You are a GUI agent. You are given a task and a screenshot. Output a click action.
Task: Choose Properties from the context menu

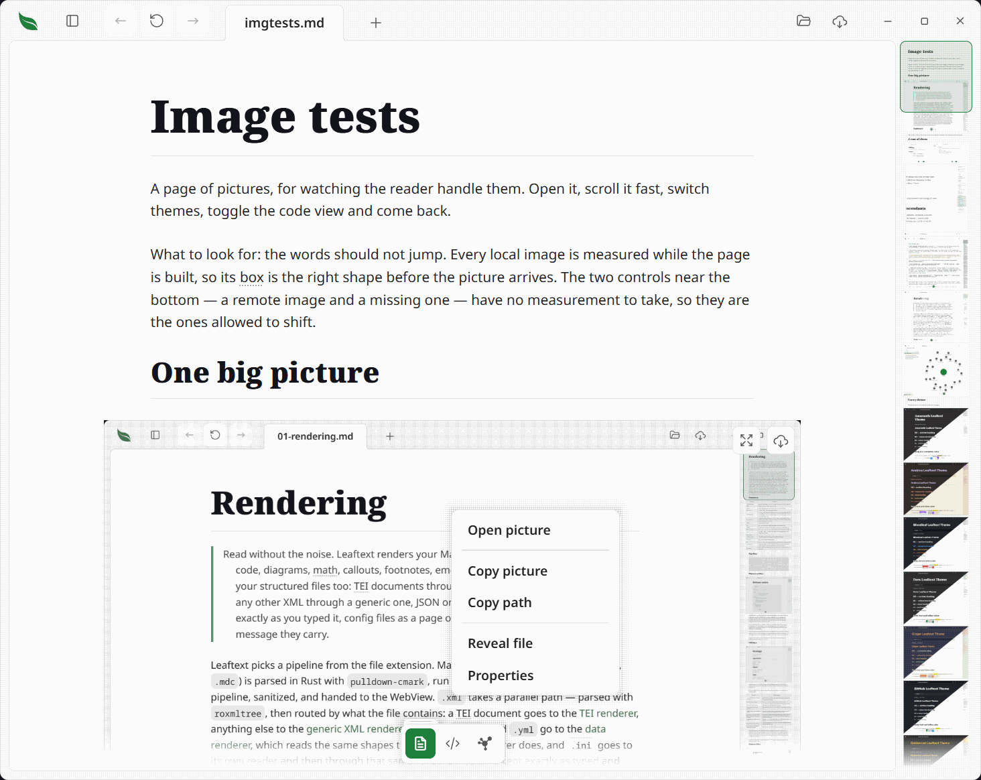coord(535,675)
